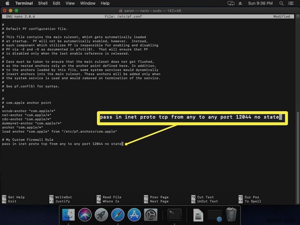Open System Preferences gear in Dock
Viewport: 300px width, 225px height.
[x=150, y=215]
